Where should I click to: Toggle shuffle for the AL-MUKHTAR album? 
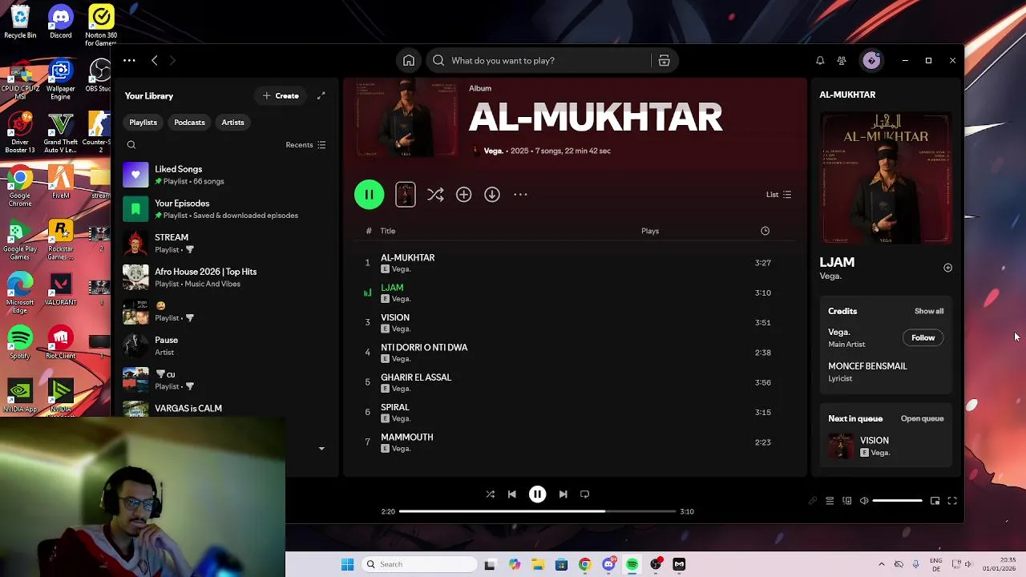click(x=435, y=194)
